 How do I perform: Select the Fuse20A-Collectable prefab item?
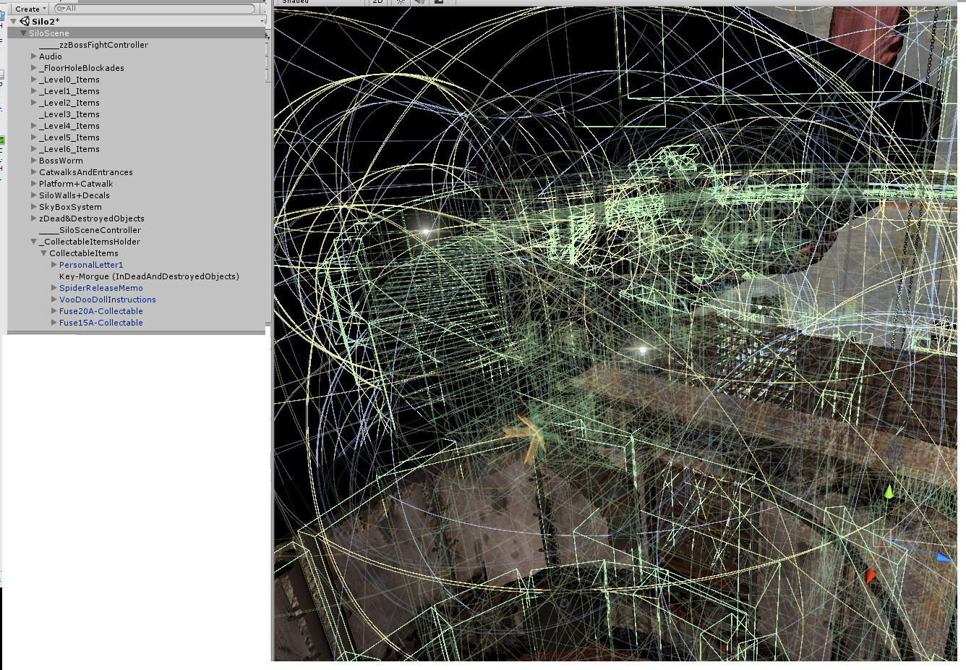point(101,310)
